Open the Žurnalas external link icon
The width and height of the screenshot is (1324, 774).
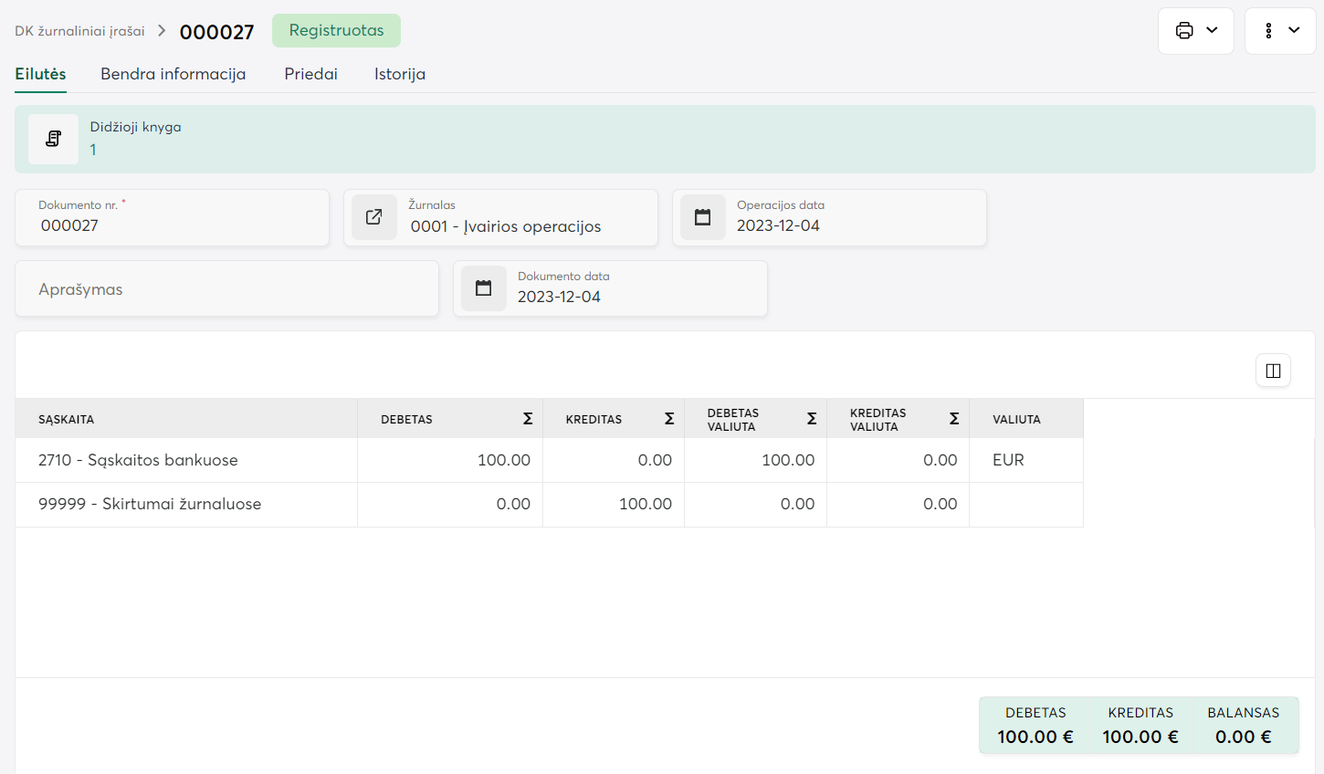pyautogui.click(x=374, y=217)
